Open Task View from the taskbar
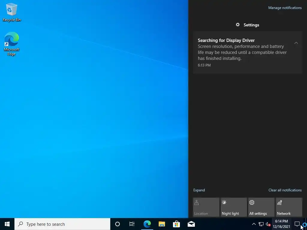 click(x=132, y=224)
